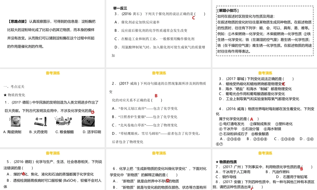Open the slide with question 6 about 新物质
The width and height of the screenshot is (317, 190).
pyautogui.click(x=159, y=170)
